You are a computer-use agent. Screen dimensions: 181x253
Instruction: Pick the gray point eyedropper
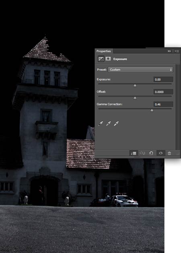(109, 124)
